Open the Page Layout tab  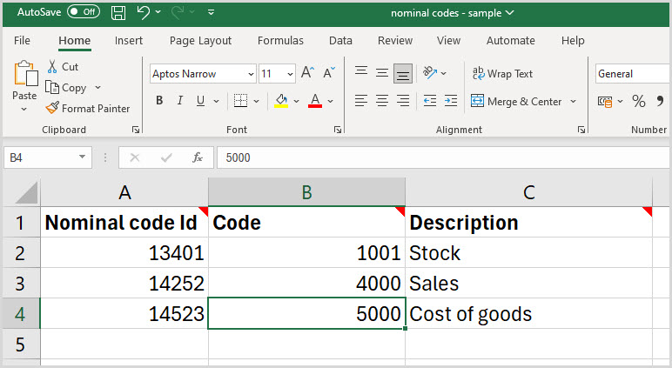(x=200, y=40)
